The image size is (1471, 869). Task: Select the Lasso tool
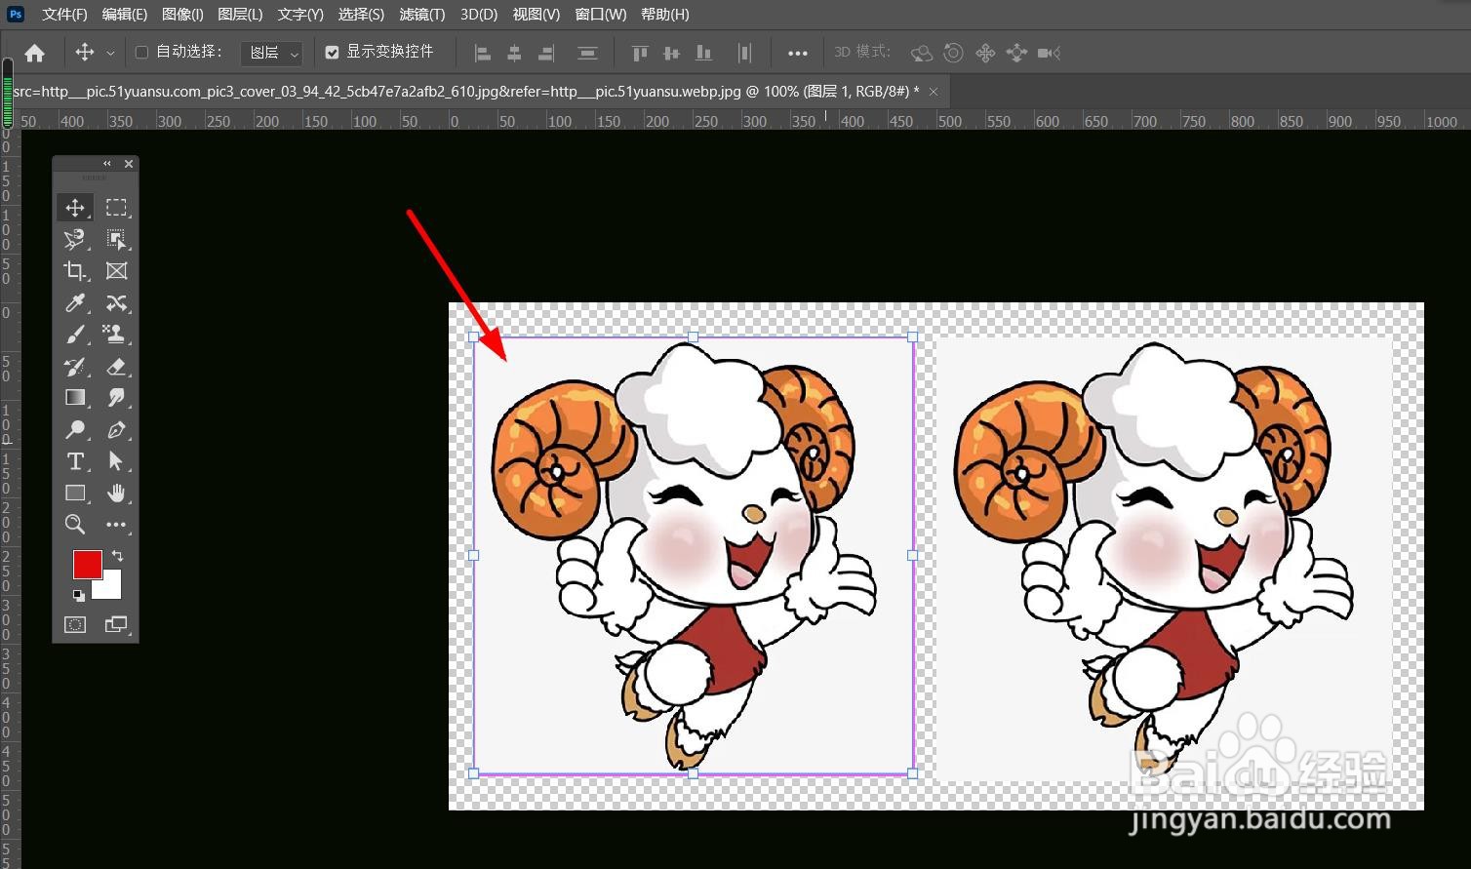point(75,239)
